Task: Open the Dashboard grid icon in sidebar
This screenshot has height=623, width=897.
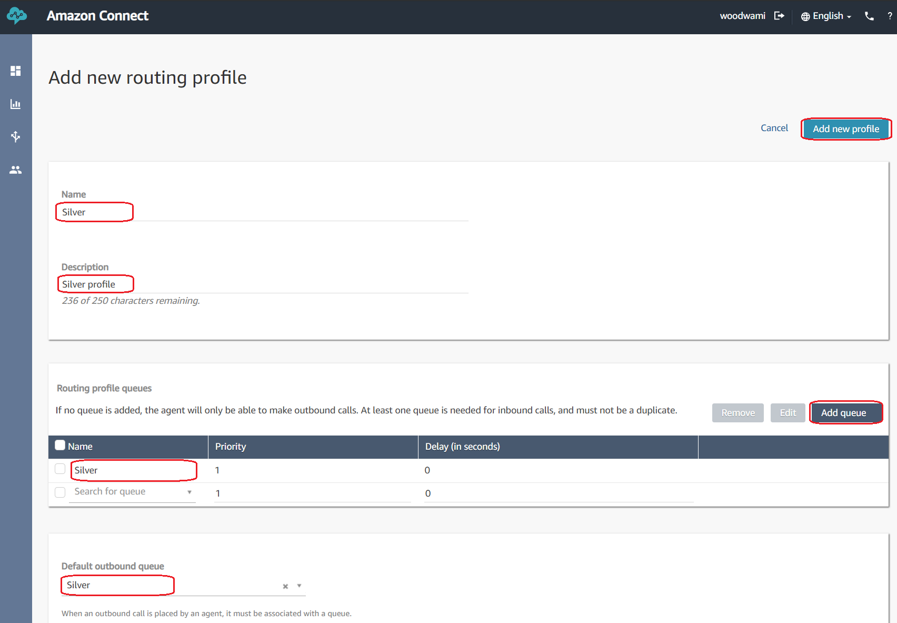Action: [x=16, y=71]
